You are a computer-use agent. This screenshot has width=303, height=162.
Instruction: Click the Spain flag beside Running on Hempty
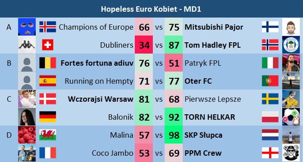click(x=47, y=81)
